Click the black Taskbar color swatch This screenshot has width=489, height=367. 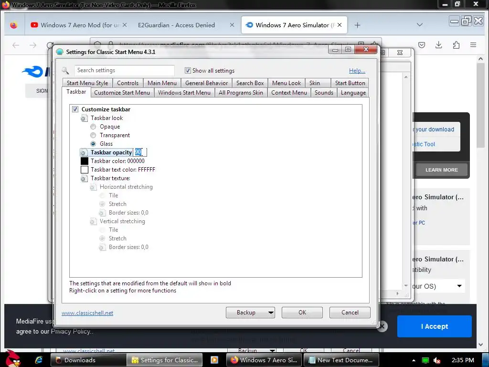click(x=85, y=161)
